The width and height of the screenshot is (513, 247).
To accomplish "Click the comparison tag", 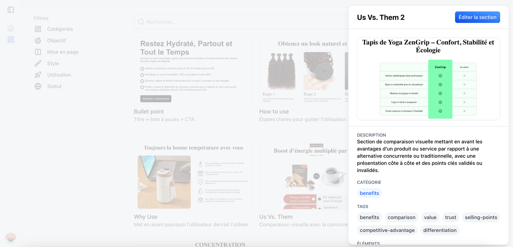I will click(x=401, y=217).
